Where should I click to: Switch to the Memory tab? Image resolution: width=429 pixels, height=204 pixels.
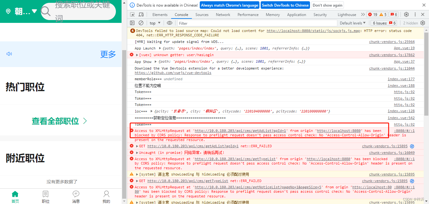tap(273, 15)
